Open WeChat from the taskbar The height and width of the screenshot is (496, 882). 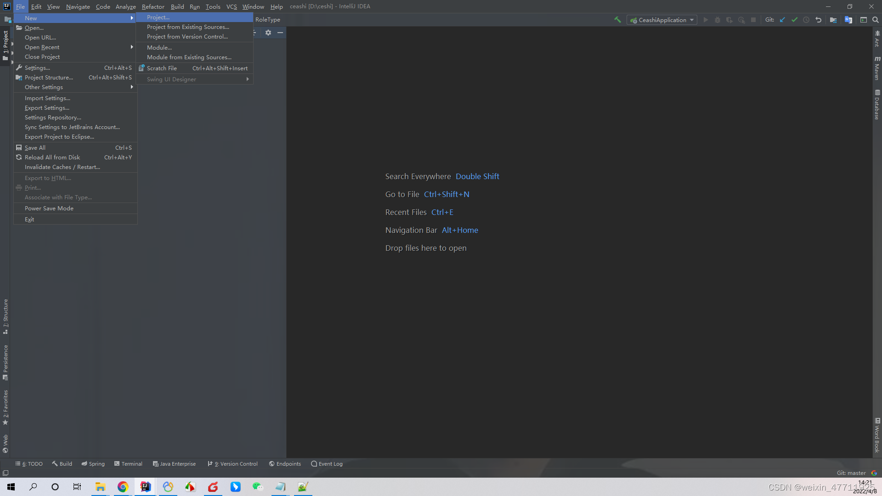pyautogui.click(x=258, y=487)
